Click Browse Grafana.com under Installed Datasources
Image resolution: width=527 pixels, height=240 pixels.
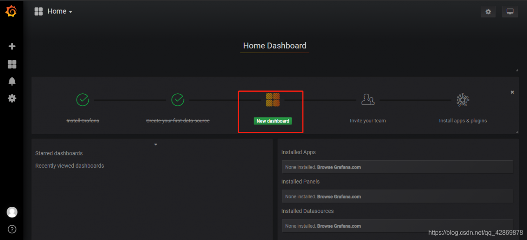pyautogui.click(x=339, y=226)
